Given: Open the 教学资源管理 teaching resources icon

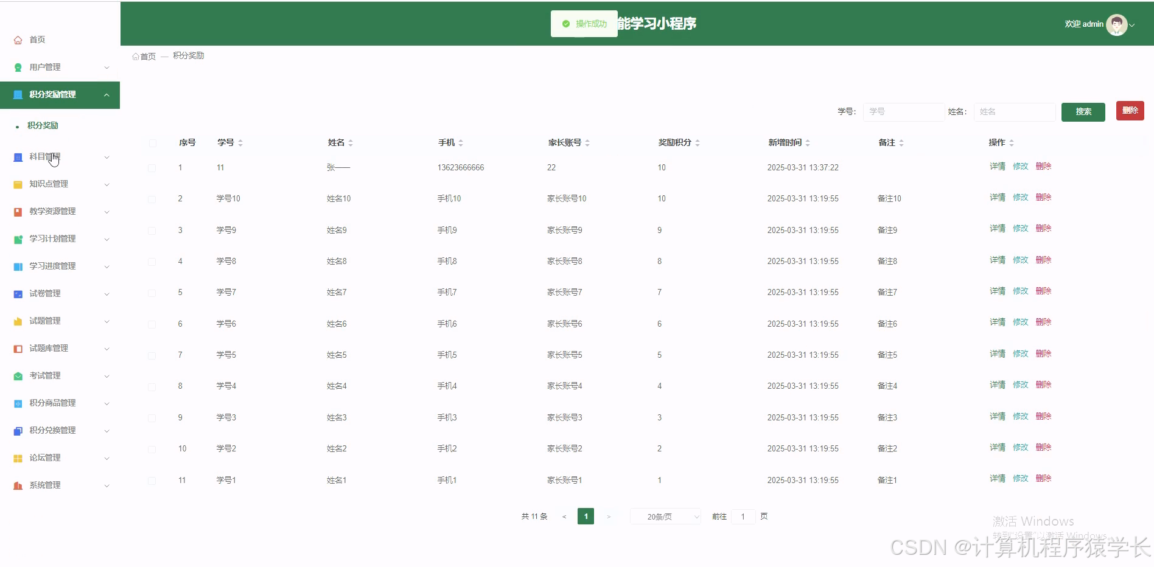Looking at the screenshot, I should [x=18, y=211].
